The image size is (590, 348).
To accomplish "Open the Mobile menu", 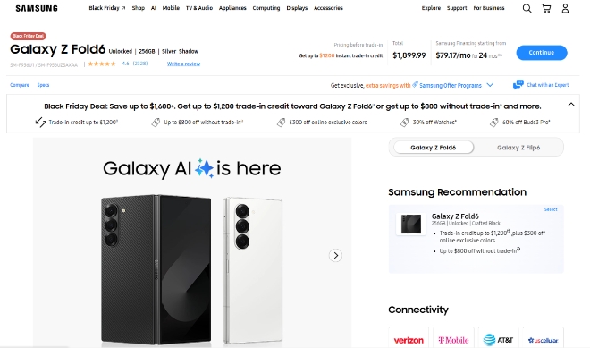I will pos(171,8).
